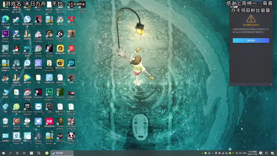This screenshot has width=277, height=156.
Task: Open Task View on the taskbar
Action: tap(24, 153)
